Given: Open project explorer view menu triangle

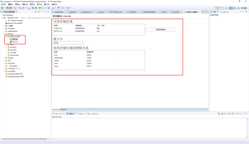Looking at the screenshot, I should pyautogui.click(x=42, y=12).
